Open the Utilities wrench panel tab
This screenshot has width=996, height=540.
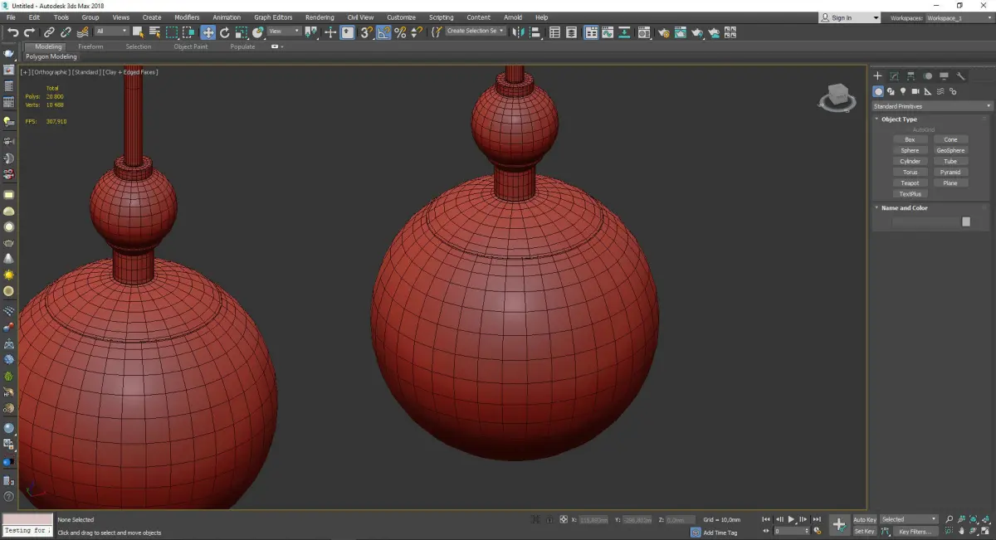(961, 75)
